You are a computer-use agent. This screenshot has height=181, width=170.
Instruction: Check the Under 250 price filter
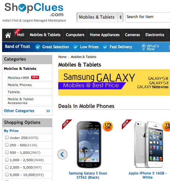tap(7, 138)
